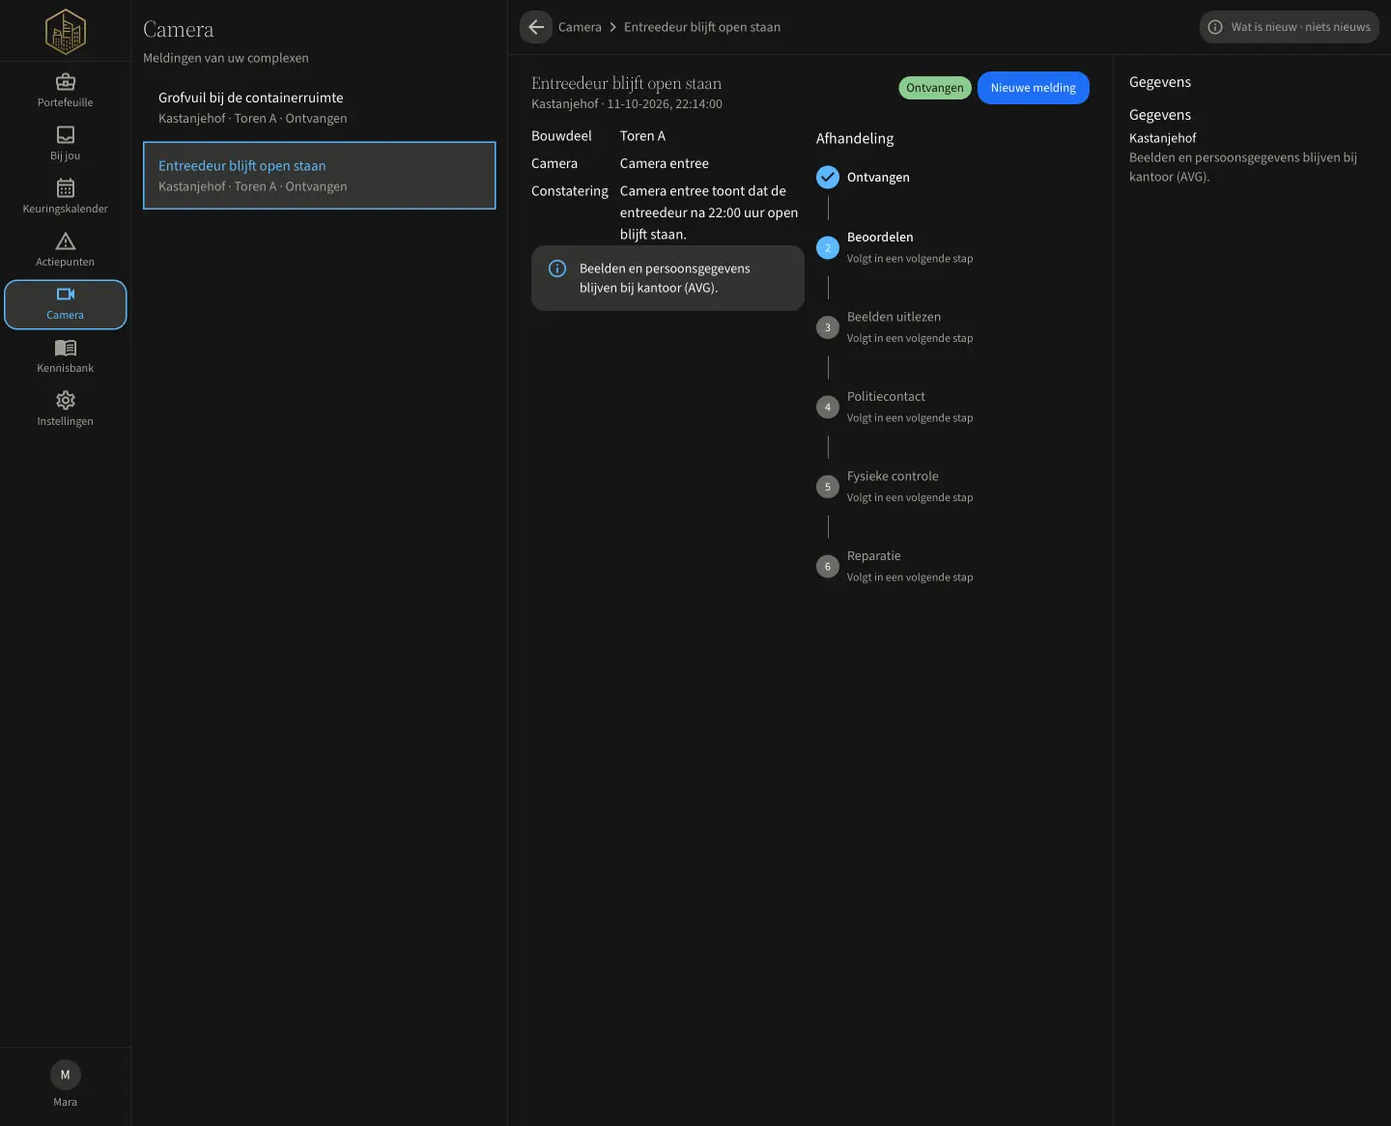Click the Meldingen van uw complexen subtitle
Image resolution: width=1391 pixels, height=1126 pixels.
[x=226, y=58]
